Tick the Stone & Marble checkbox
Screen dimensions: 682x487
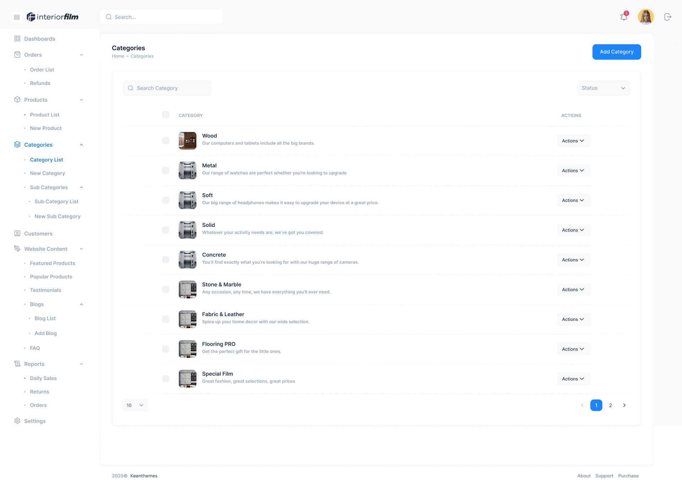click(x=166, y=290)
